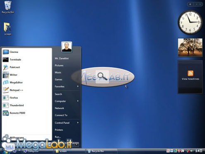Open Music from the Start menu
The width and height of the screenshot is (205, 154).
coord(58,72)
